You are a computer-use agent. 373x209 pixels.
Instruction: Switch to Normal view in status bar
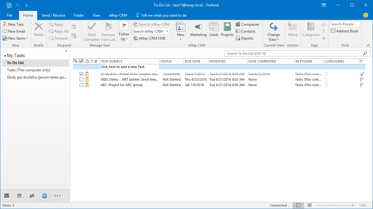[298, 205]
